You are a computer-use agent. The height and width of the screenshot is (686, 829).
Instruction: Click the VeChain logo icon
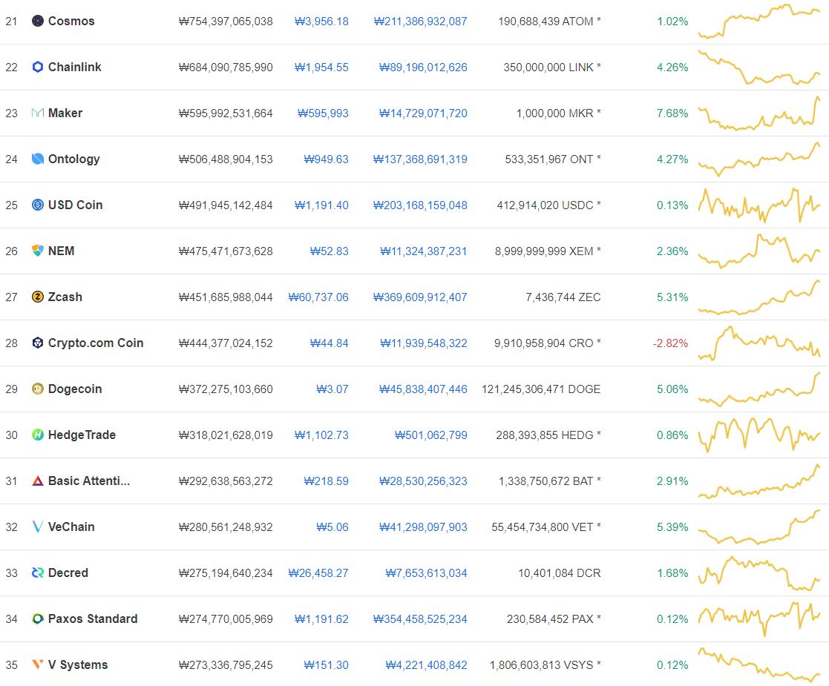(x=38, y=527)
